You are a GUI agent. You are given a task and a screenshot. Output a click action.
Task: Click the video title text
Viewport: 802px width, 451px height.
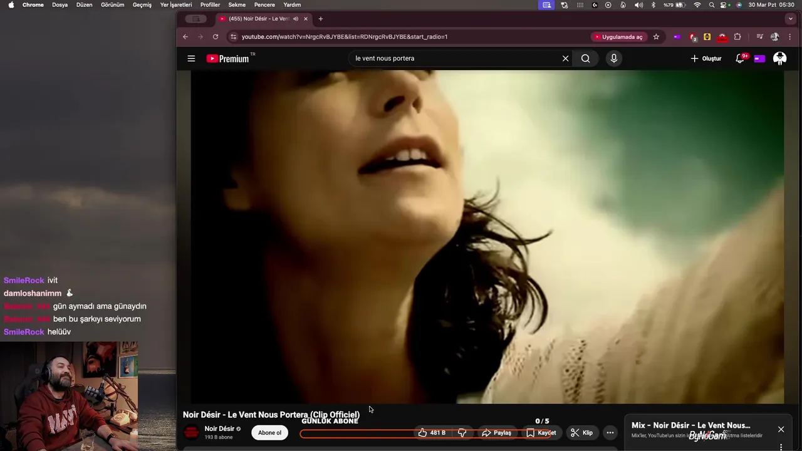click(x=271, y=415)
